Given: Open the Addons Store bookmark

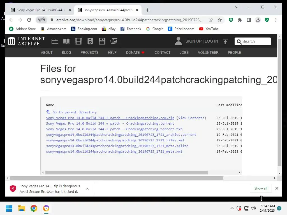Looking at the screenshot, I should point(22,29).
